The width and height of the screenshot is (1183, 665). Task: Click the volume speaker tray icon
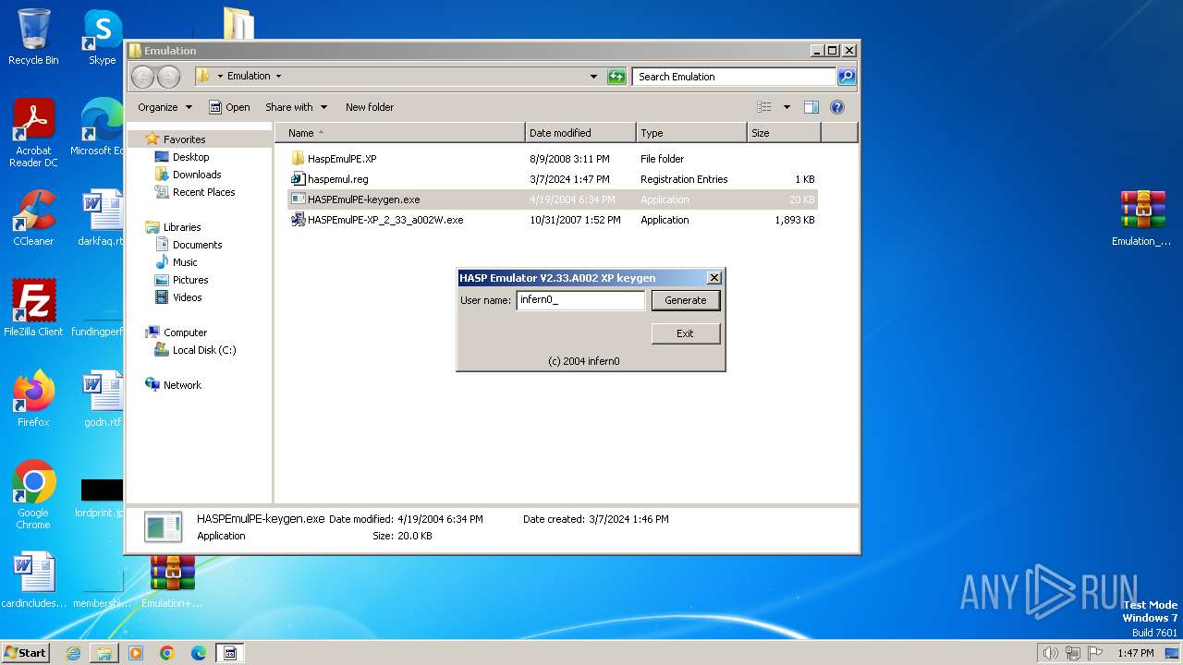[1050, 653]
